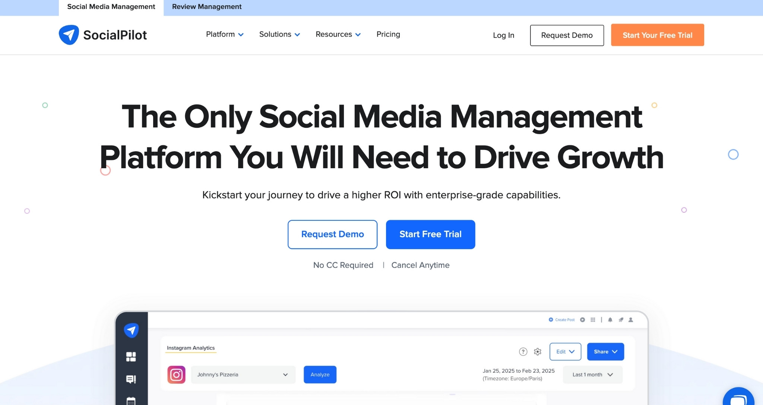Click the Create Post text link
This screenshot has height=405, width=763.
(565, 320)
